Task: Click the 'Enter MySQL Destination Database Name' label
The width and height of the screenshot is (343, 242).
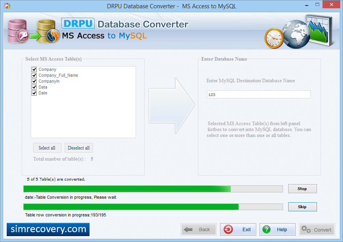Action: click(x=250, y=81)
